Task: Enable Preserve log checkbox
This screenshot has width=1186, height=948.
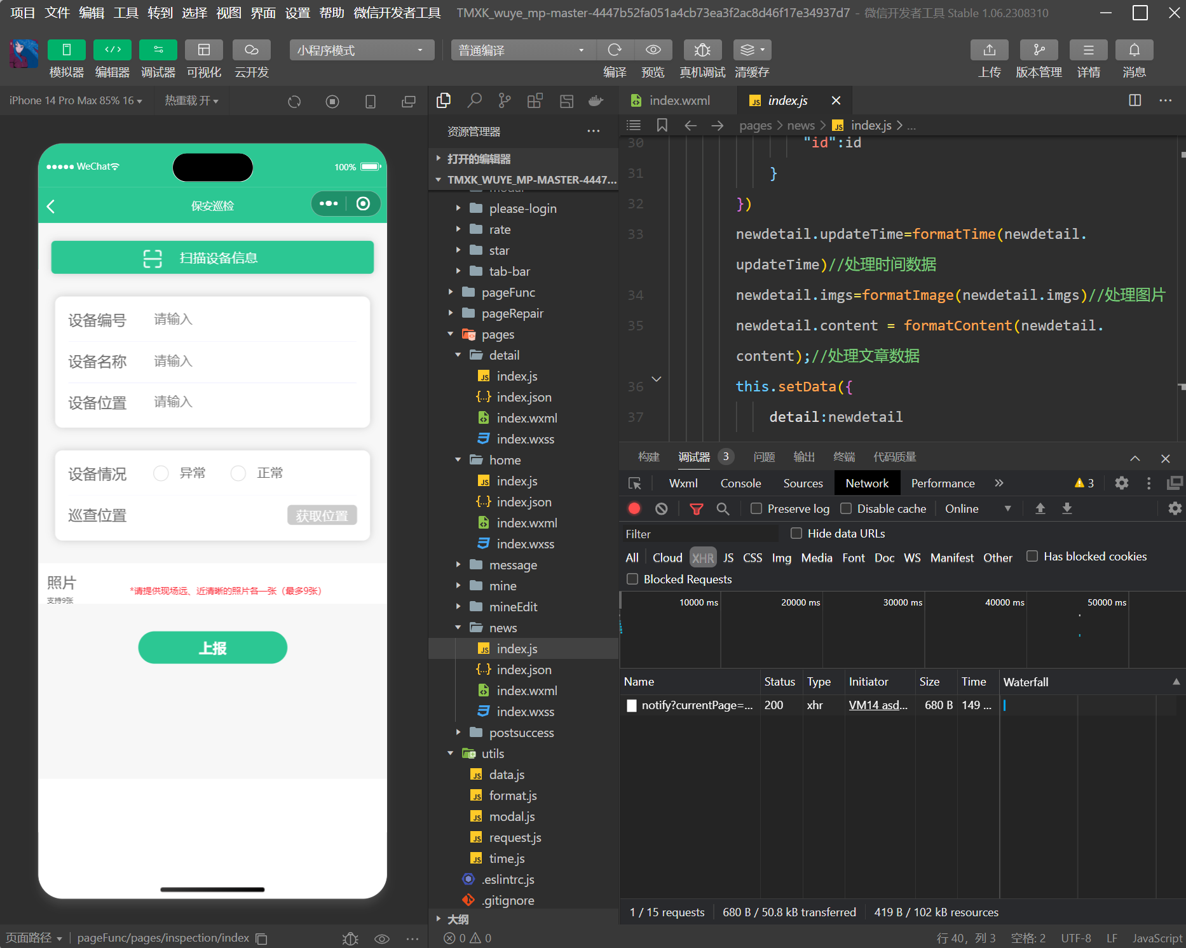Action: click(x=756, y=508)
